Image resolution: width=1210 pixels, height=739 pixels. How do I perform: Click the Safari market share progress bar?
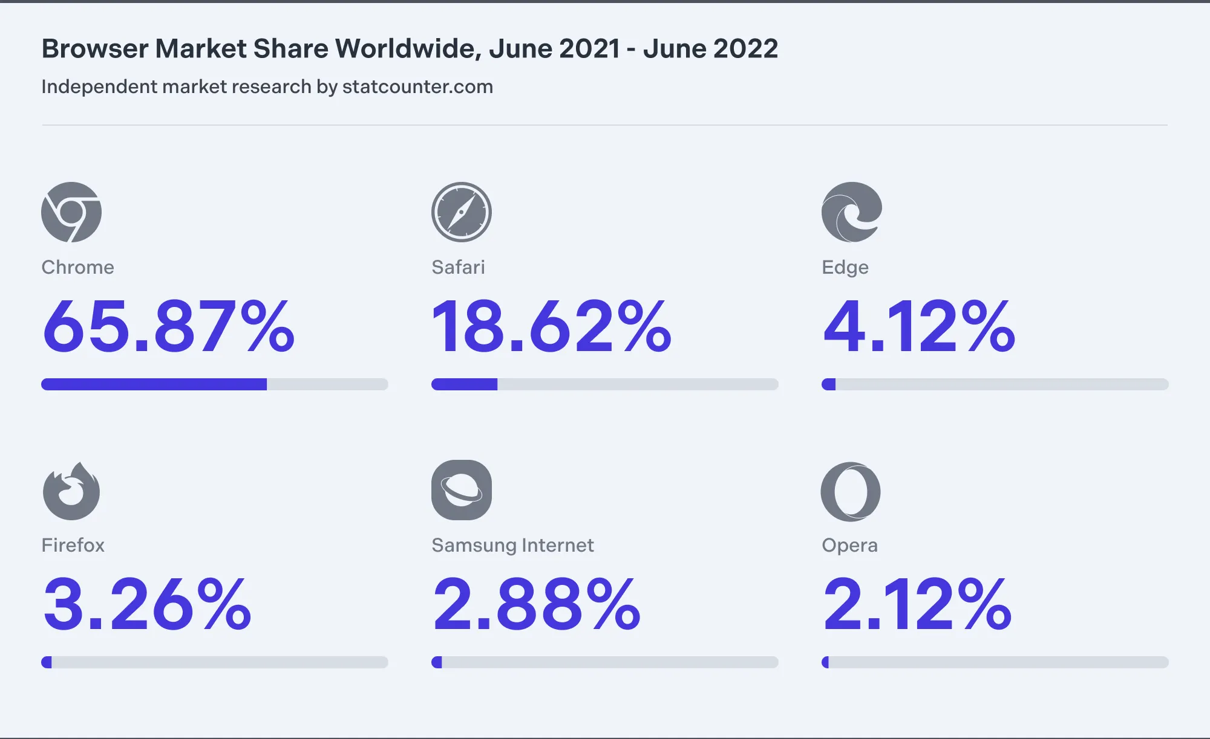point(605,384)
